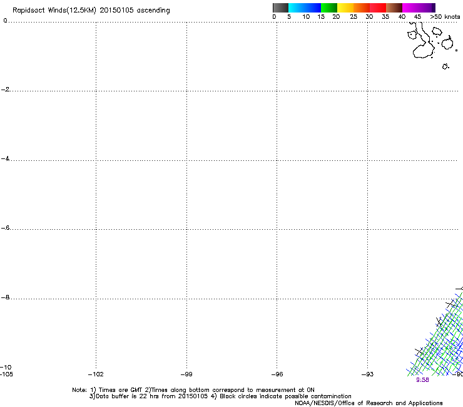Click the gray 0-5 knots color band
Viewport: 463px width, 407px height.
(x=280, y=8)
